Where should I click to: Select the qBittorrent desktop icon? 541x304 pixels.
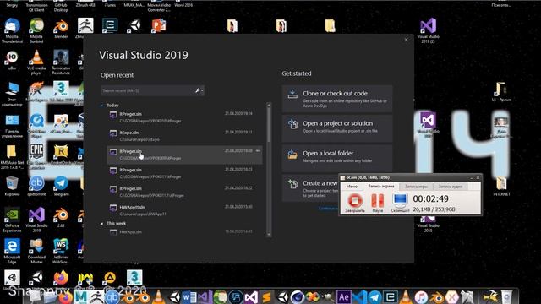click(36, 186)
